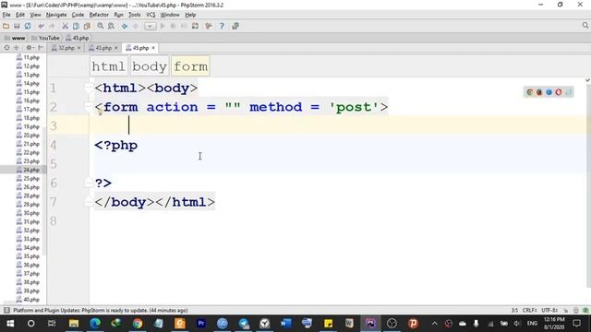This screenshot has width=591, height=332.
Task: Open page in Firefox from the browser bar
Action: 539,92
